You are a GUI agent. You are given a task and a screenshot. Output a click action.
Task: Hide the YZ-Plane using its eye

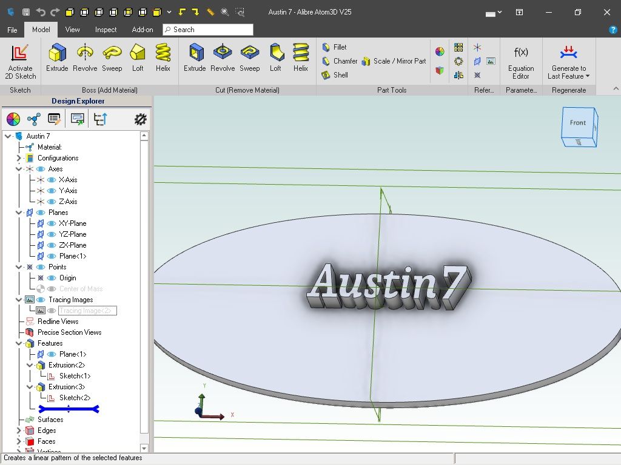coord(52,234)
